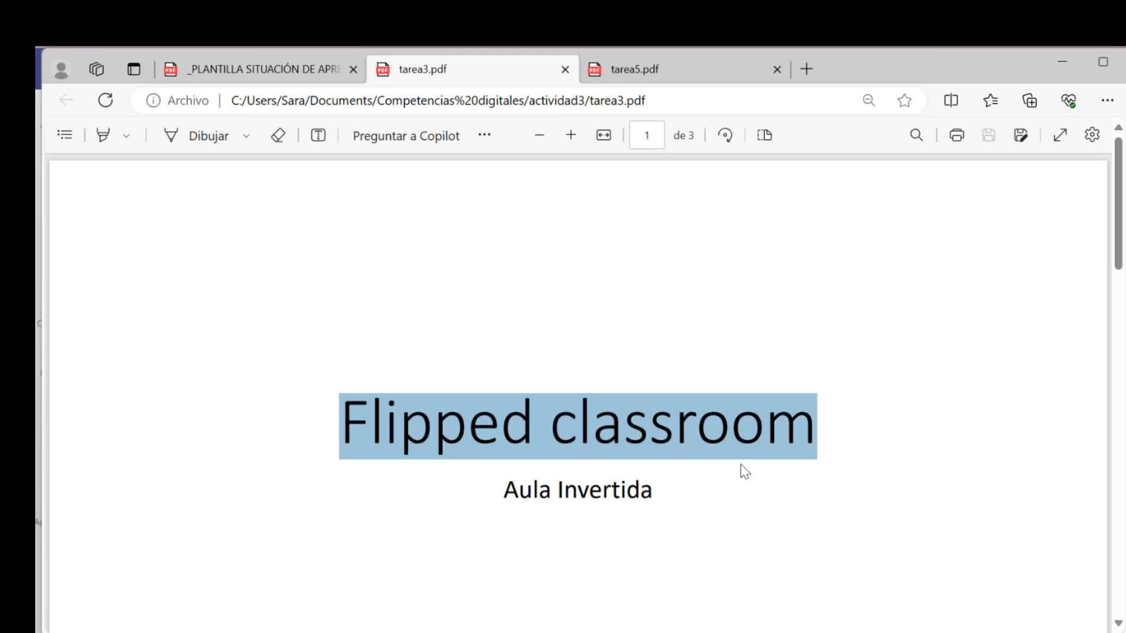Image resolution: width=1126 pixels, height=633 pixels.
Task: Switch to PLANTILLA SITUACIÓN DE APRENDIZAJE tab
Action: [264, 69]
